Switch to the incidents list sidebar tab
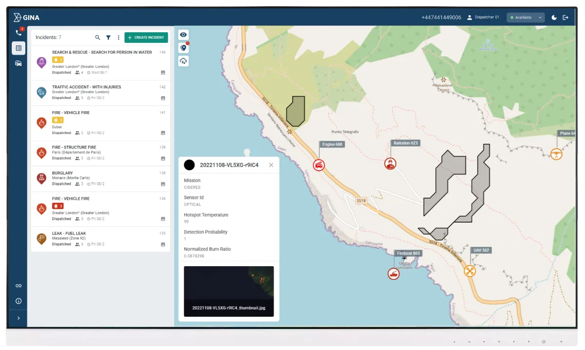This screenshot has height=350, width=585. [x=19, y=48]
